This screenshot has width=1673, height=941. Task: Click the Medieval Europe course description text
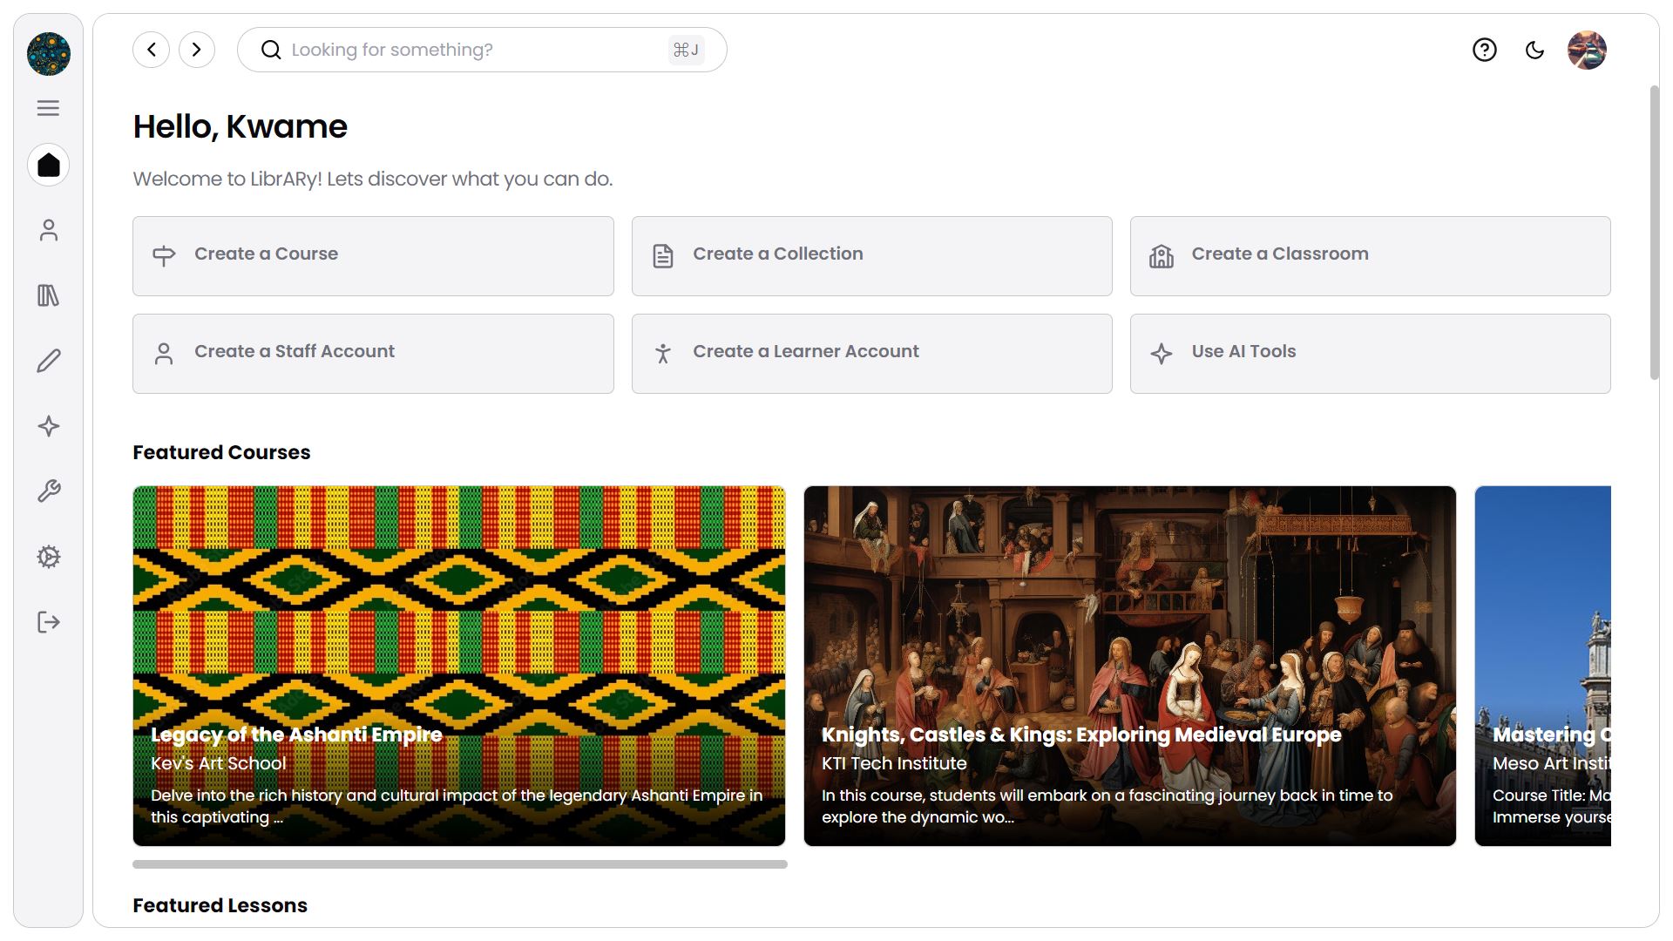click(x=1107, y=806)
